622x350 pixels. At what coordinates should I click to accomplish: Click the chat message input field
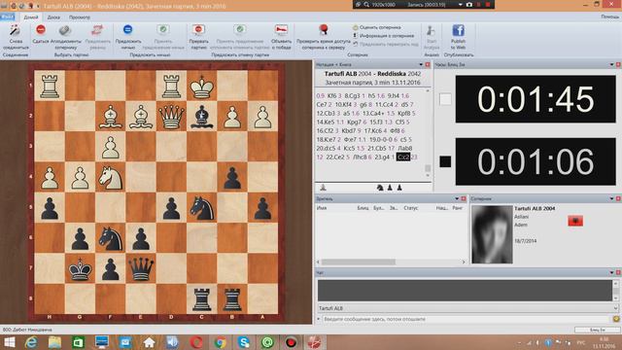click(466, 319)
